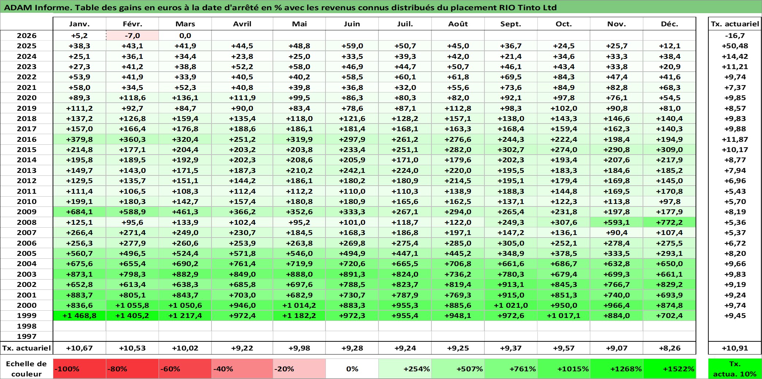Click the +5,2 cell for January 2026

click(79, 35)
